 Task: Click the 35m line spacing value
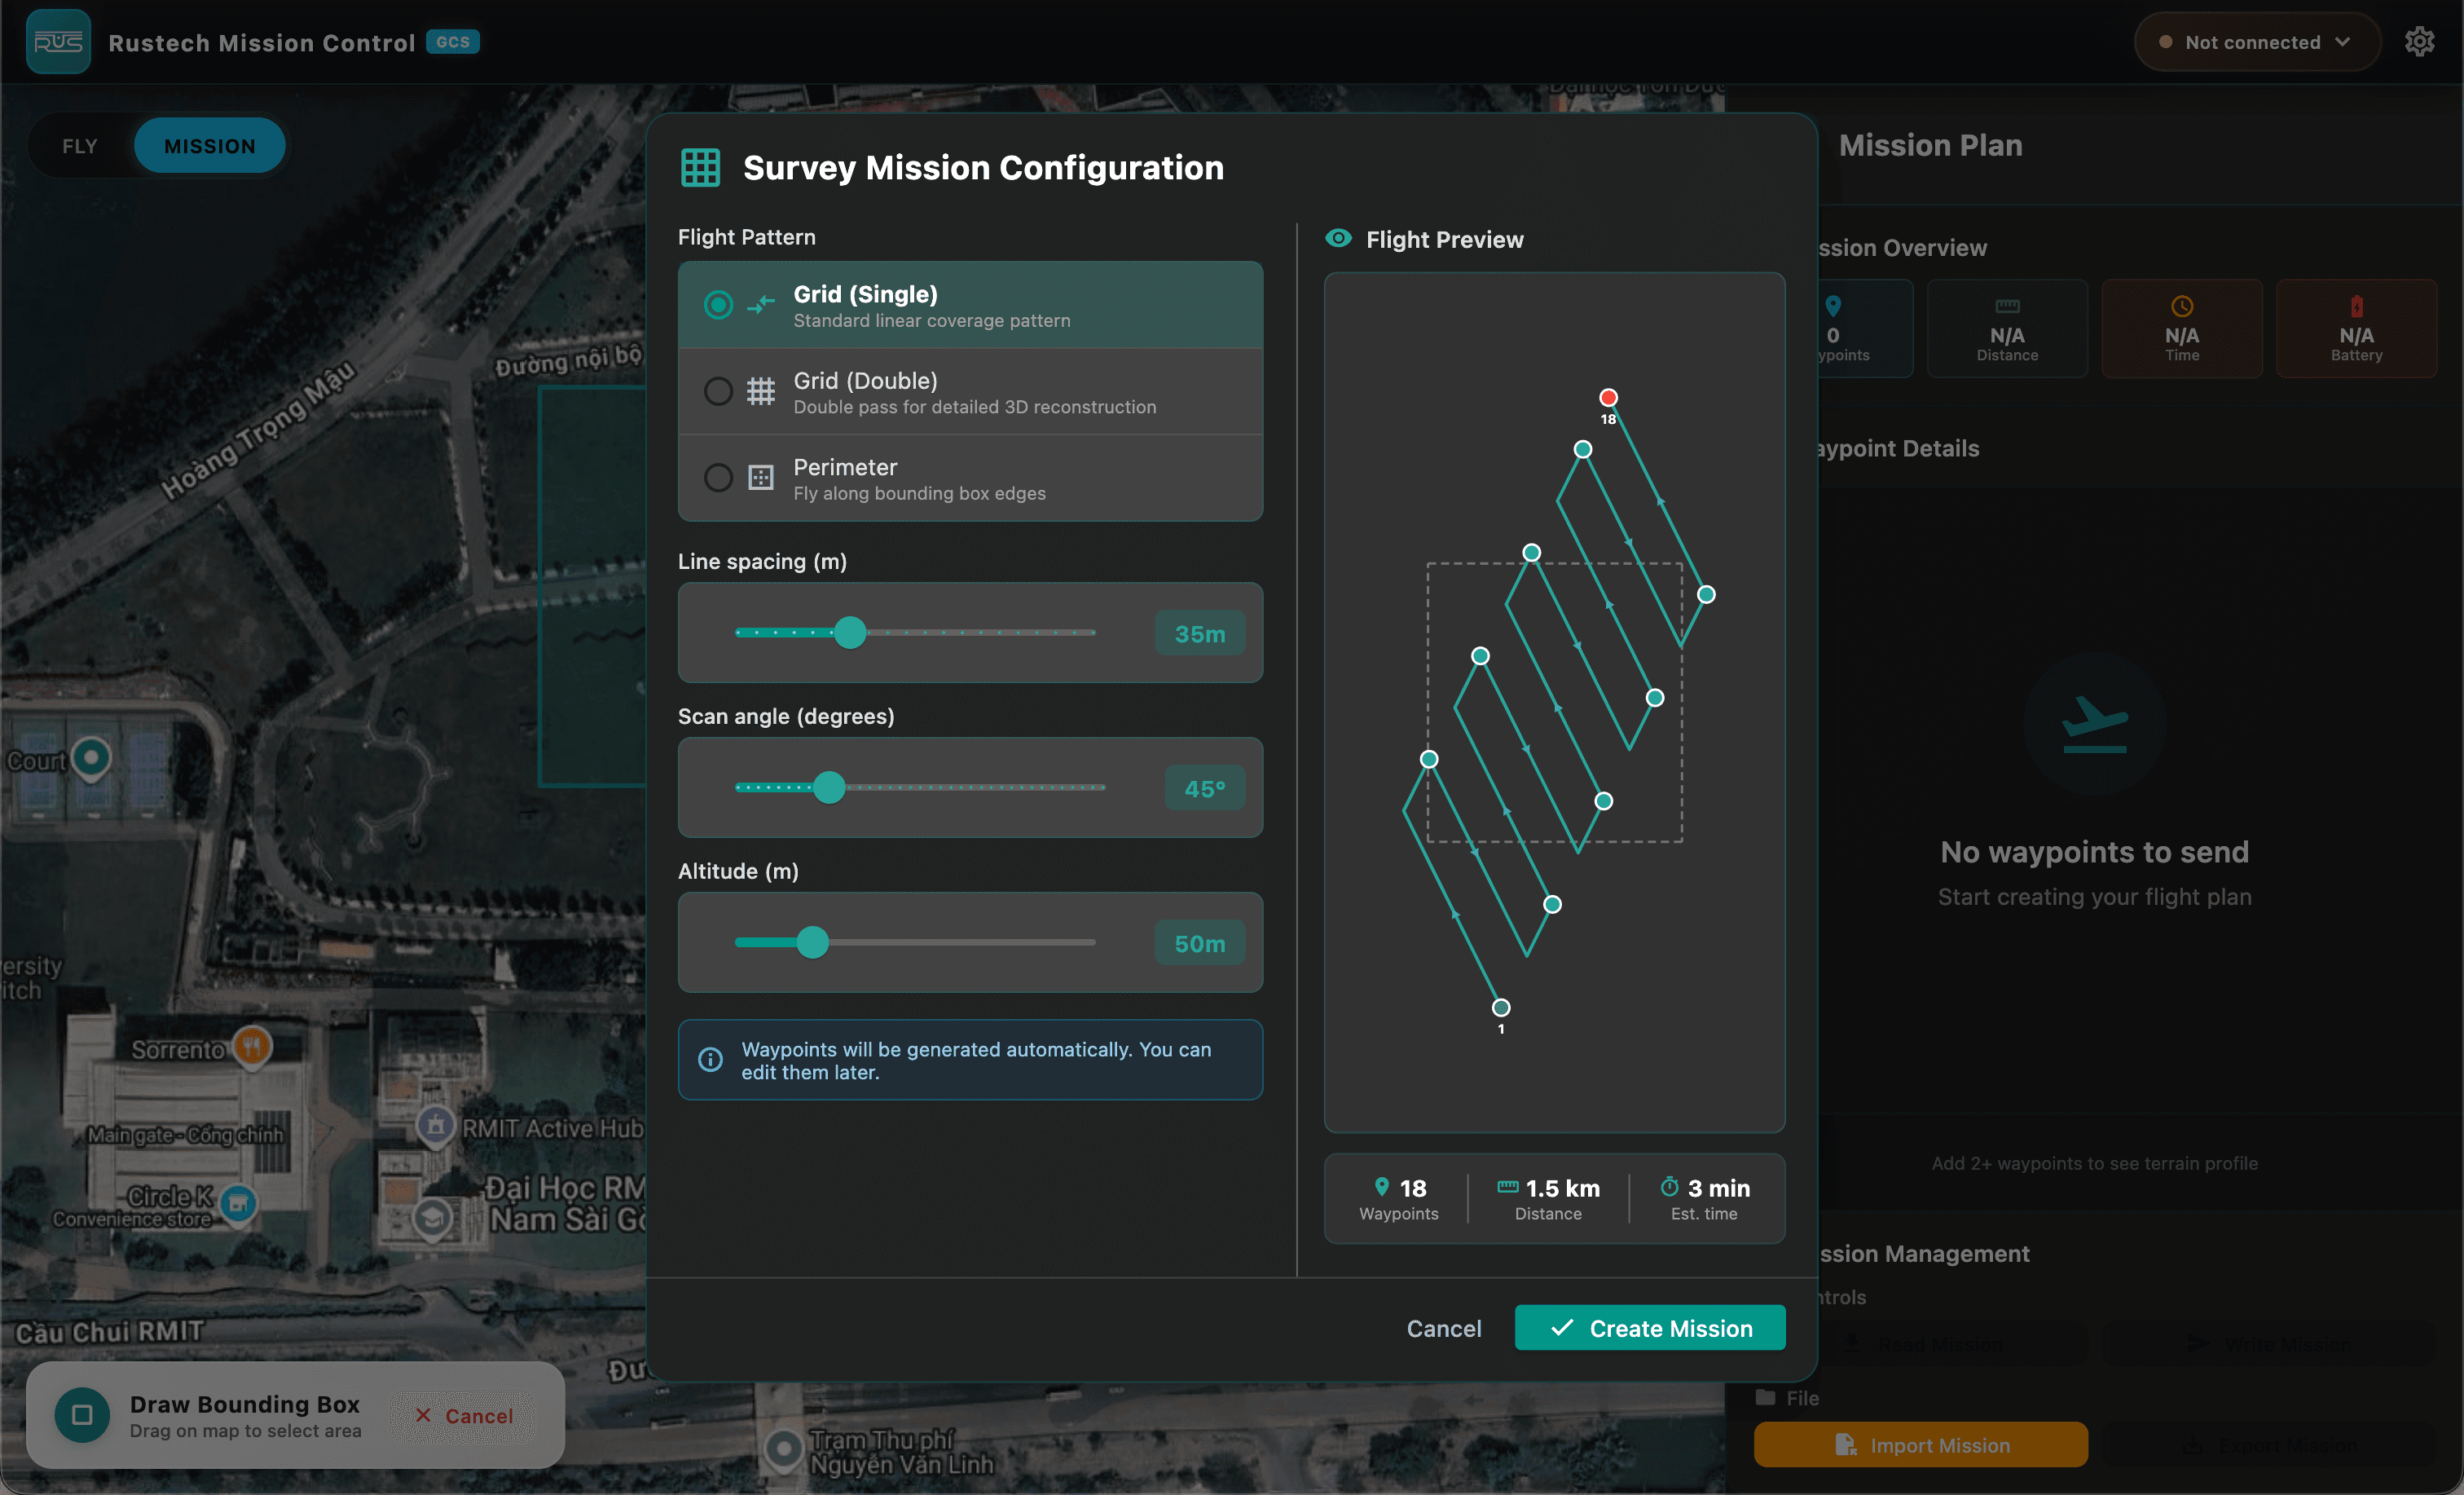tap(1200, 633)
